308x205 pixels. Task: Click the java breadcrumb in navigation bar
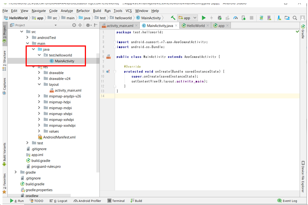[x=85, y=18]
